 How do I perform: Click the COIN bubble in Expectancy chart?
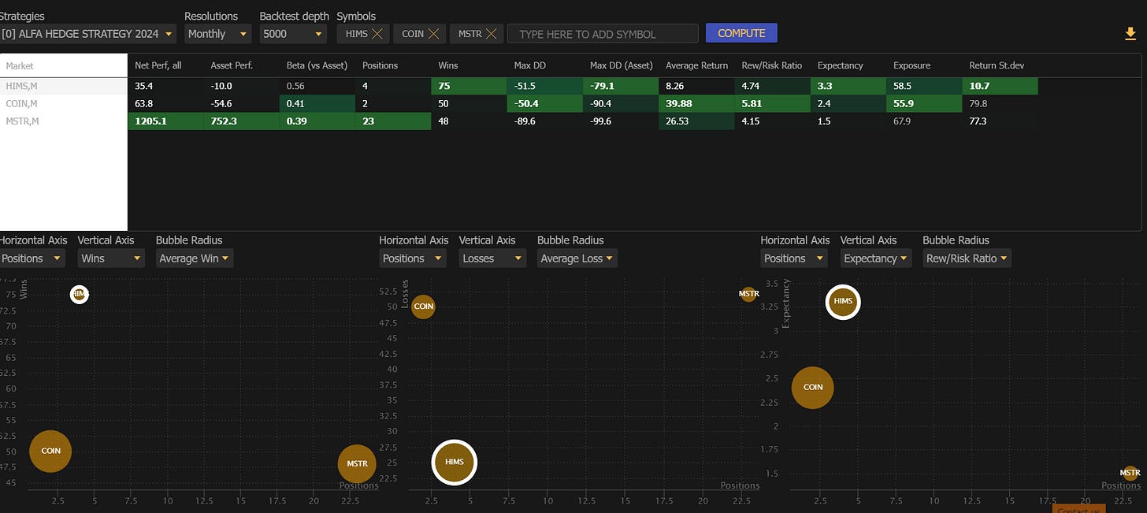point(812,387)
